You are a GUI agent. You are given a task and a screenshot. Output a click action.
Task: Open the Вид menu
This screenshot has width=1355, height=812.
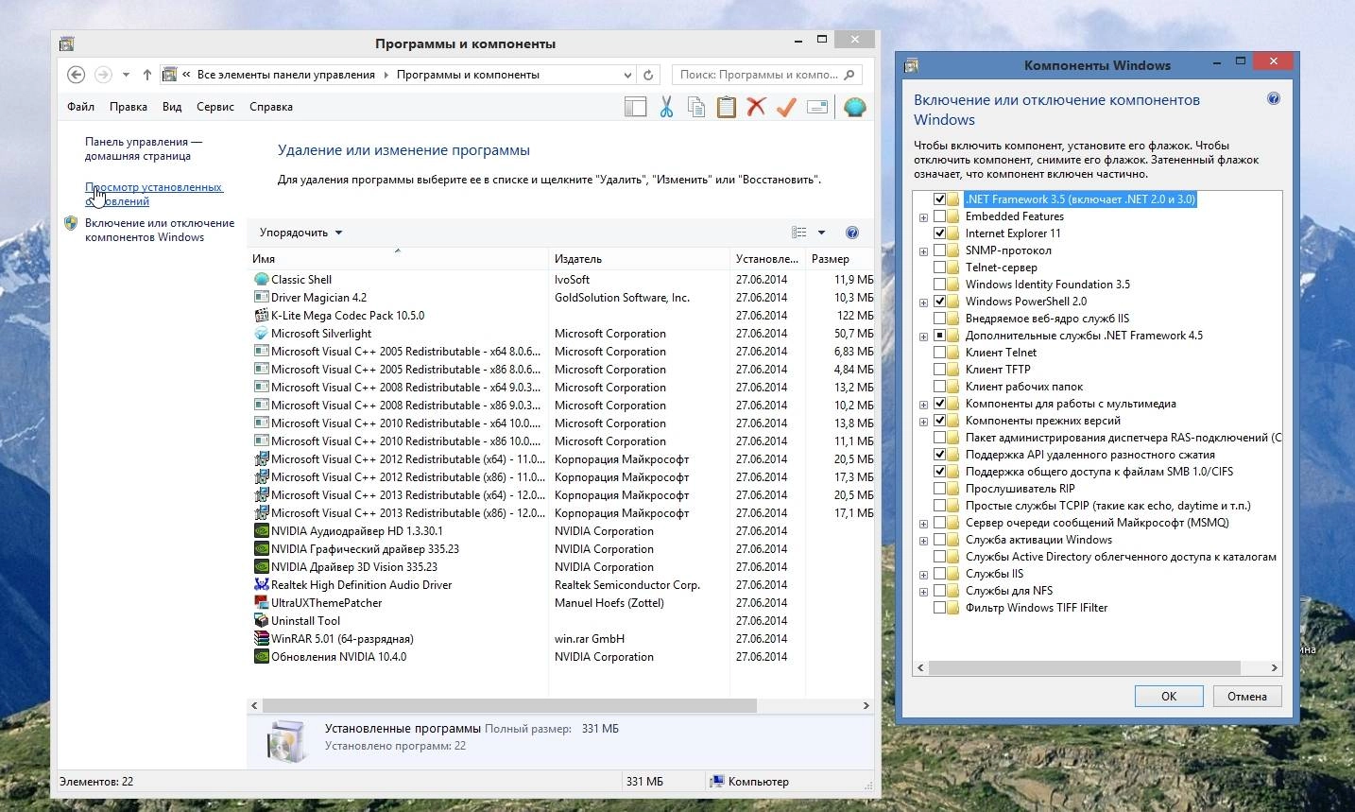tap(171, 107)
